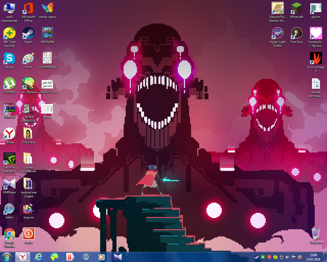The image size is (327, 262).
Task: Open Fran Bow game shortcut
Action: click(297, 36)
